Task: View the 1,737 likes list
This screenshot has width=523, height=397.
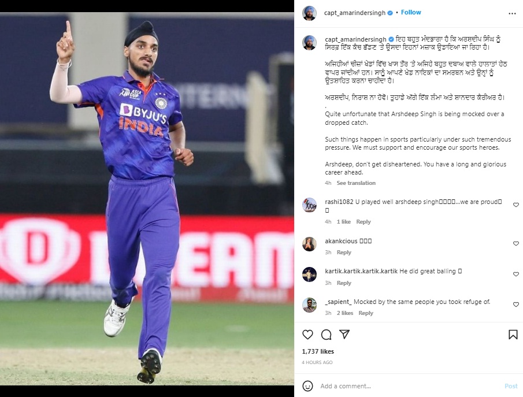Action: tap(318, 351)
